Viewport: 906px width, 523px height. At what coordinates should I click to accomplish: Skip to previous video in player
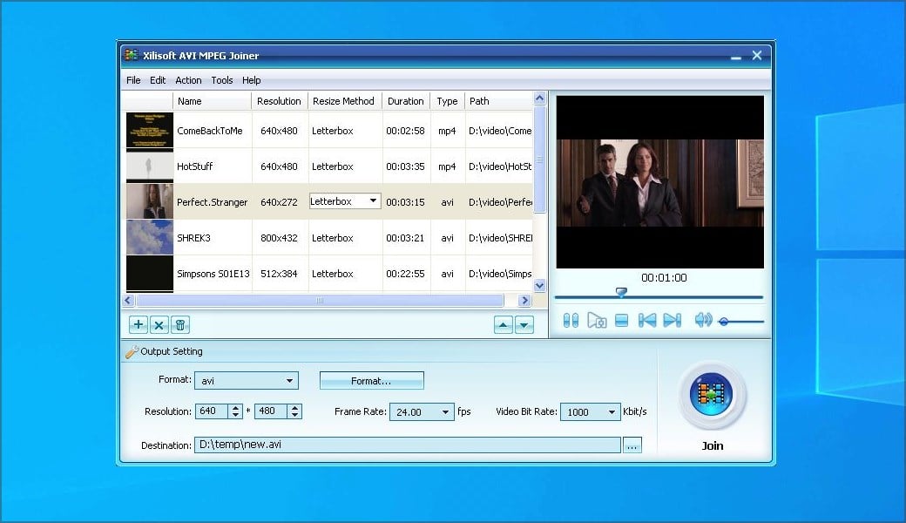(647, 321)
